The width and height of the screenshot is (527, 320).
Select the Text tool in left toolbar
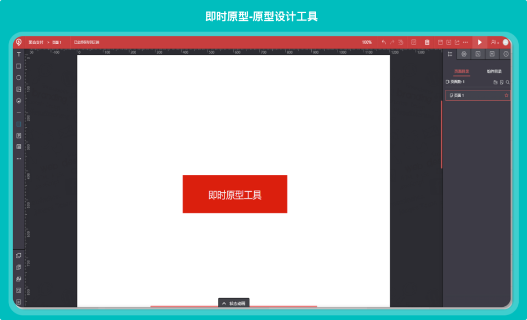pyautogui.click(x=19, y=54)
